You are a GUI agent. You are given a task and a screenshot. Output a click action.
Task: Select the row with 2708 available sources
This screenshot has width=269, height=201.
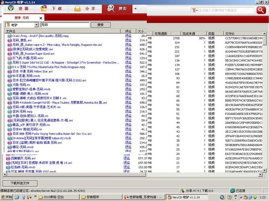pyautogui.click(x=205, y=38)
